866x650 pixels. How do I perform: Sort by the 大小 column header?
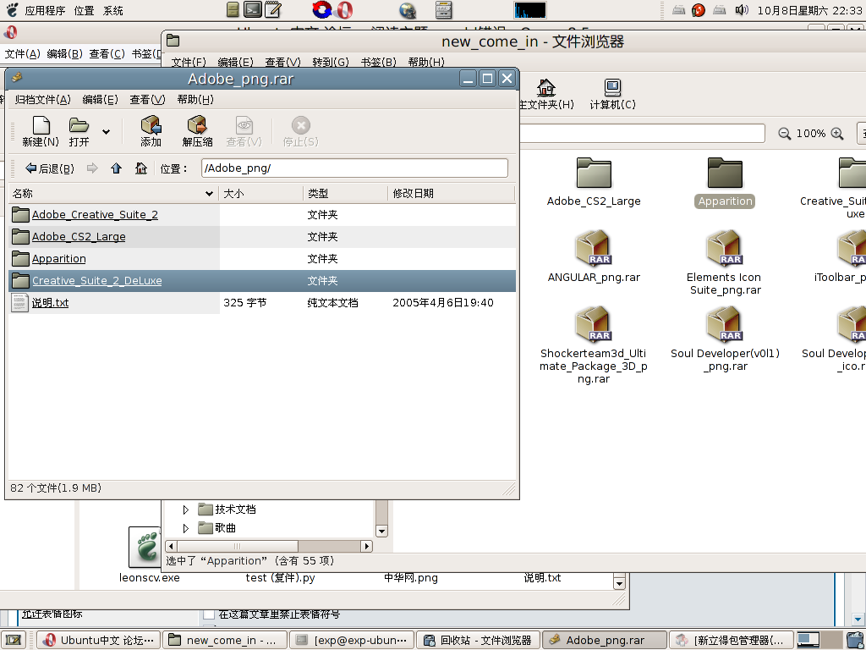pos(261,194)
